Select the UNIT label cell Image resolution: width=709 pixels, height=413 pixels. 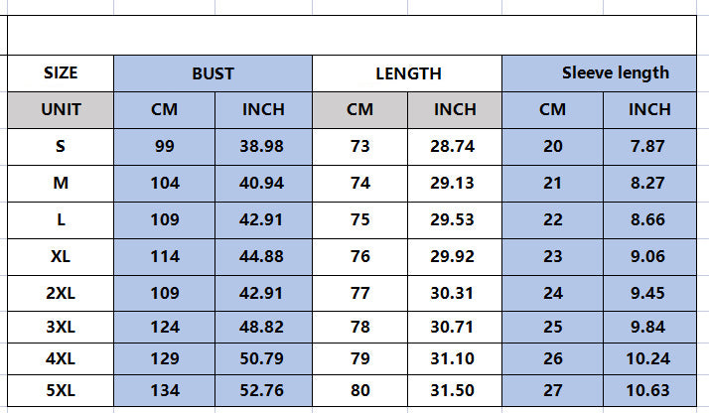[x=61, y=110]
